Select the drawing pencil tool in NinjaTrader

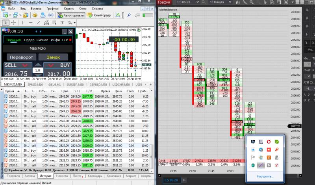245,2
